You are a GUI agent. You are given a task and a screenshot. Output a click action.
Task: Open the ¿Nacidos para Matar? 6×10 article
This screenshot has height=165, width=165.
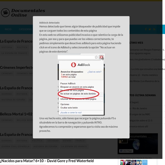47,161
